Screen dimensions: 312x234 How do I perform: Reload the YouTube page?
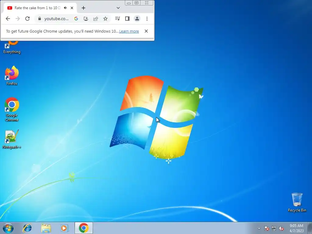(27, 19)
